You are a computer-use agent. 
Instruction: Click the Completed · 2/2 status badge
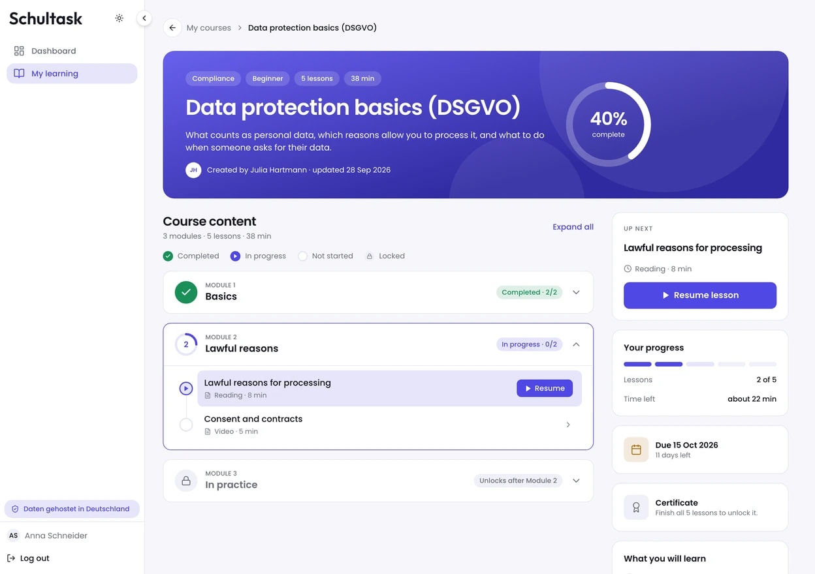[x=530, y=292]
